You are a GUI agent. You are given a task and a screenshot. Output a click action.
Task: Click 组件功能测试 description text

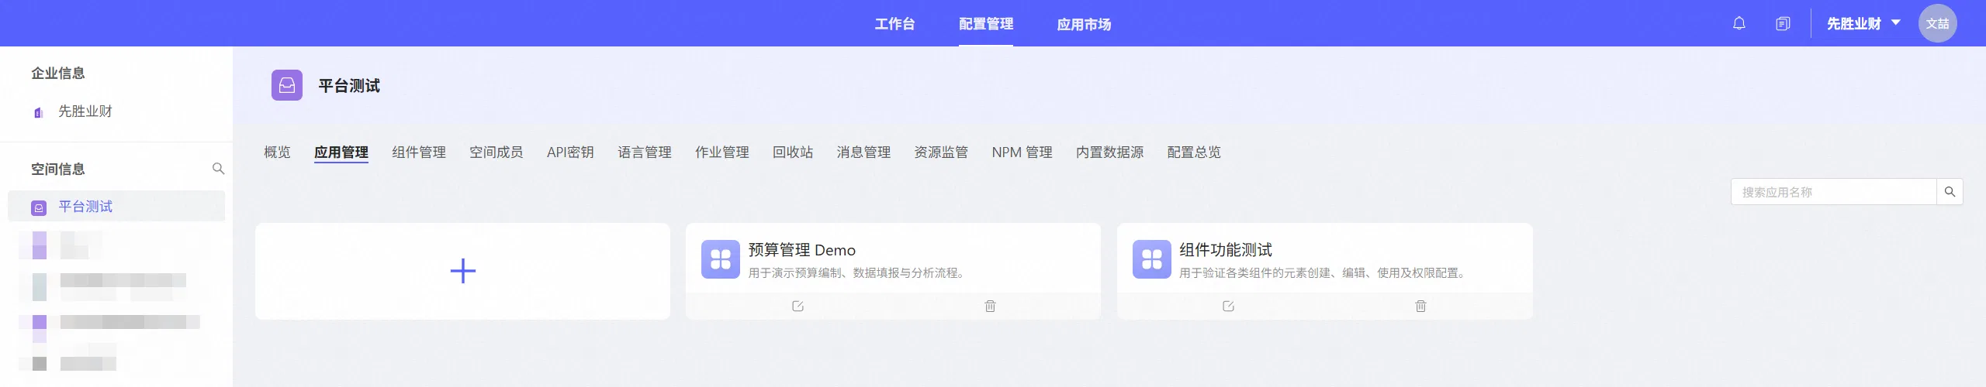1323,273
